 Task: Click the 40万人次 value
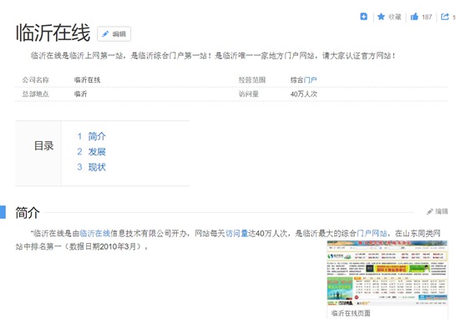[x=304, y=94]
